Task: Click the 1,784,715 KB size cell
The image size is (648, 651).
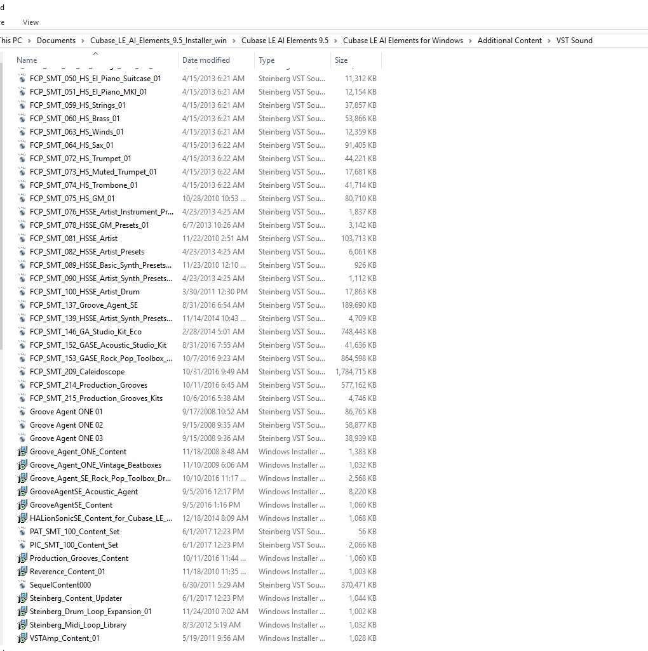Action: [356, 372]
